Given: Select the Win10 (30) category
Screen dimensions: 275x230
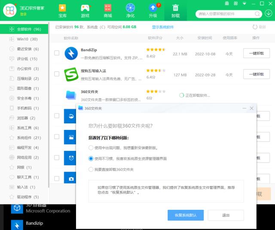Looking at the screenshot, I should pos(24,39).
